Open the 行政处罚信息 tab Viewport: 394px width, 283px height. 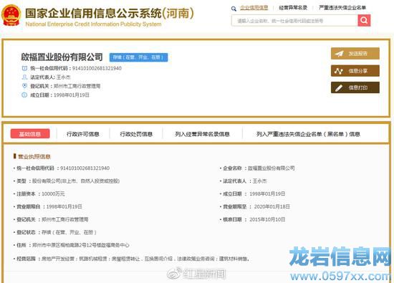pyautogui.click(x=136, y=134)
